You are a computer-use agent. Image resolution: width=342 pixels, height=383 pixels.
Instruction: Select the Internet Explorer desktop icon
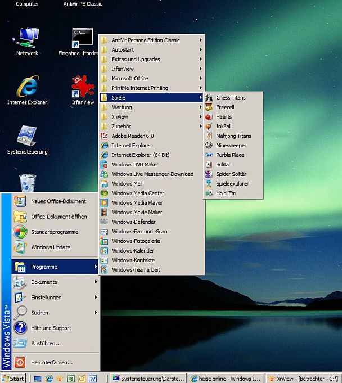pyautogui.click(x=27, y=91)
